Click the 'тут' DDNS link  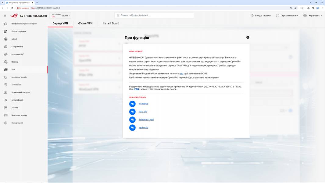182,74
